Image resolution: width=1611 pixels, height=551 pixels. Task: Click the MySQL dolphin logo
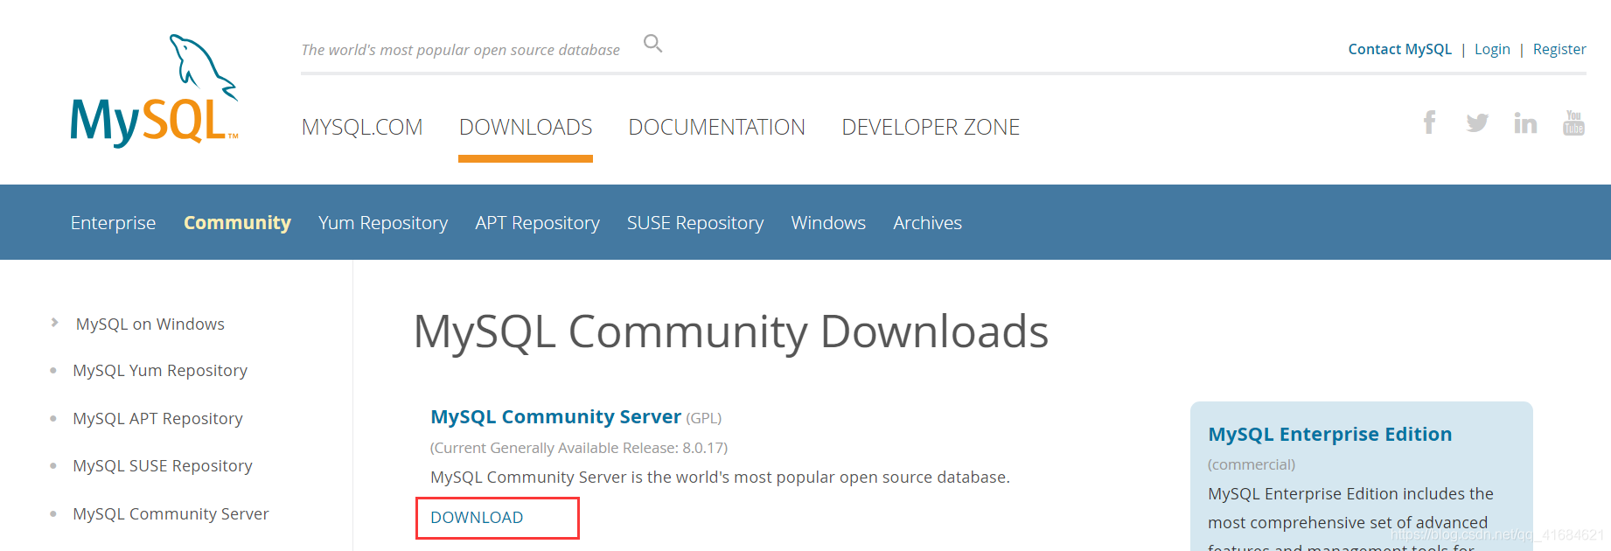(155, 90)
